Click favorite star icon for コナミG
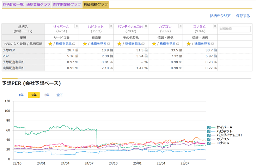 click(188, 44)
